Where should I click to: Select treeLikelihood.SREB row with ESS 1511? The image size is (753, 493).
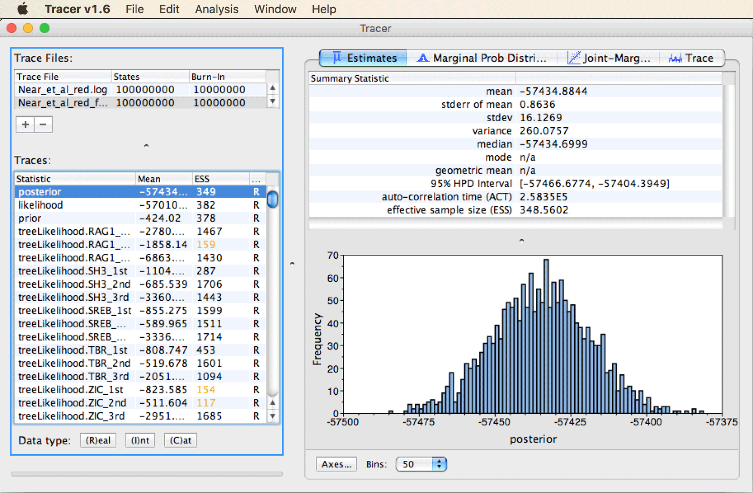[140, 324]
